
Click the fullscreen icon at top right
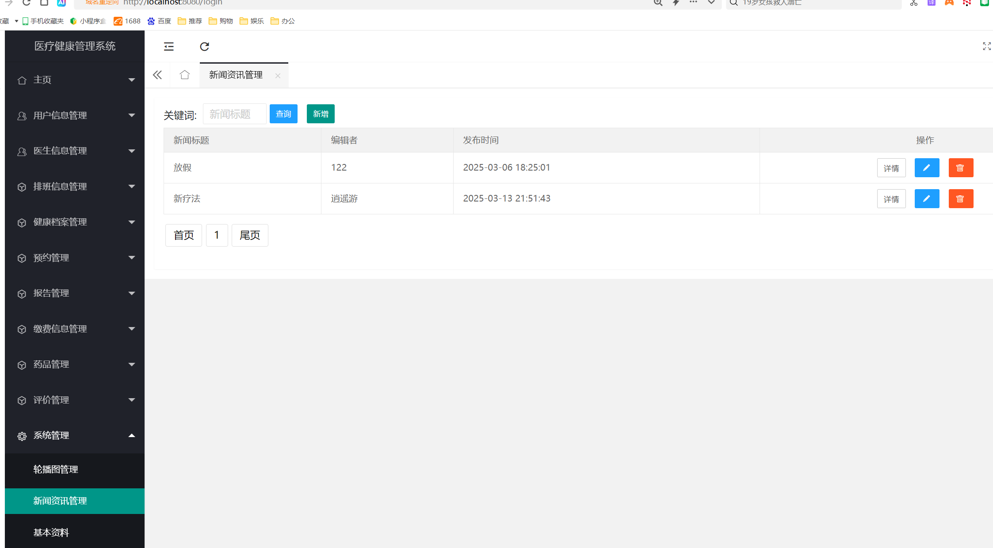tap(986, 46)
